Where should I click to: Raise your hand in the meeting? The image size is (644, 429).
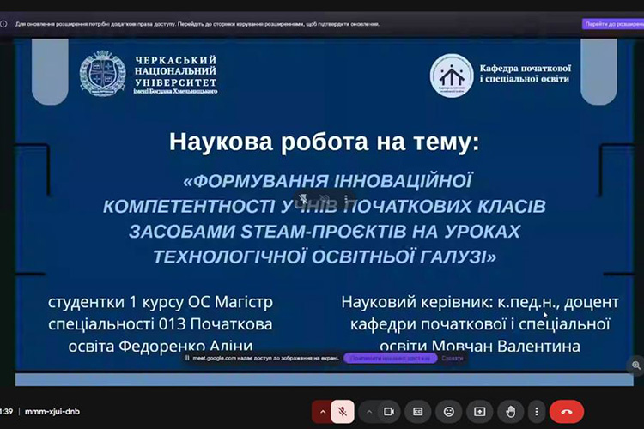(x=509, y=411)
